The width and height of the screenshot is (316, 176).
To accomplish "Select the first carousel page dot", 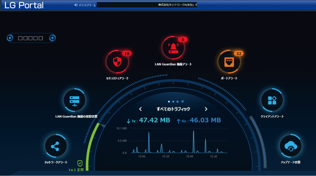I will tap(169, 102).
